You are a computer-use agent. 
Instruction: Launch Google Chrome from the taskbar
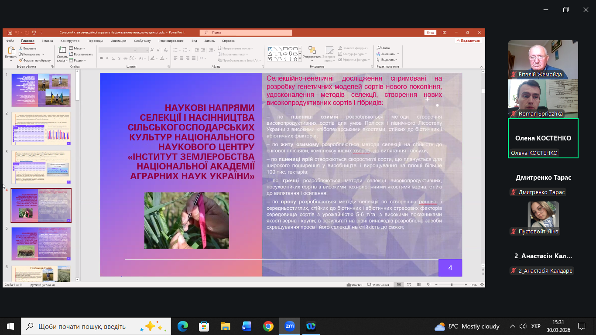click(x=268, y=326)
